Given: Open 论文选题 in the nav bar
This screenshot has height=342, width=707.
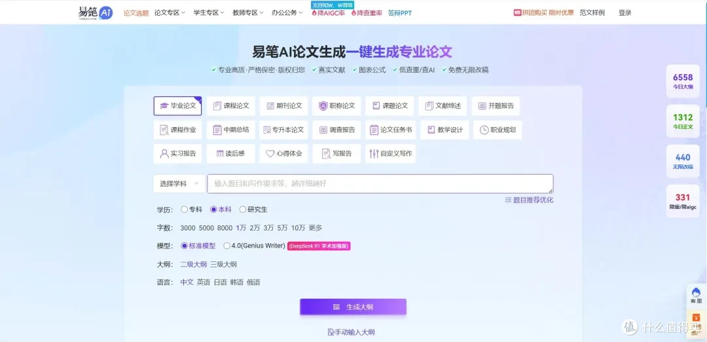Looking at the screenshot, I should click(136, 13).
